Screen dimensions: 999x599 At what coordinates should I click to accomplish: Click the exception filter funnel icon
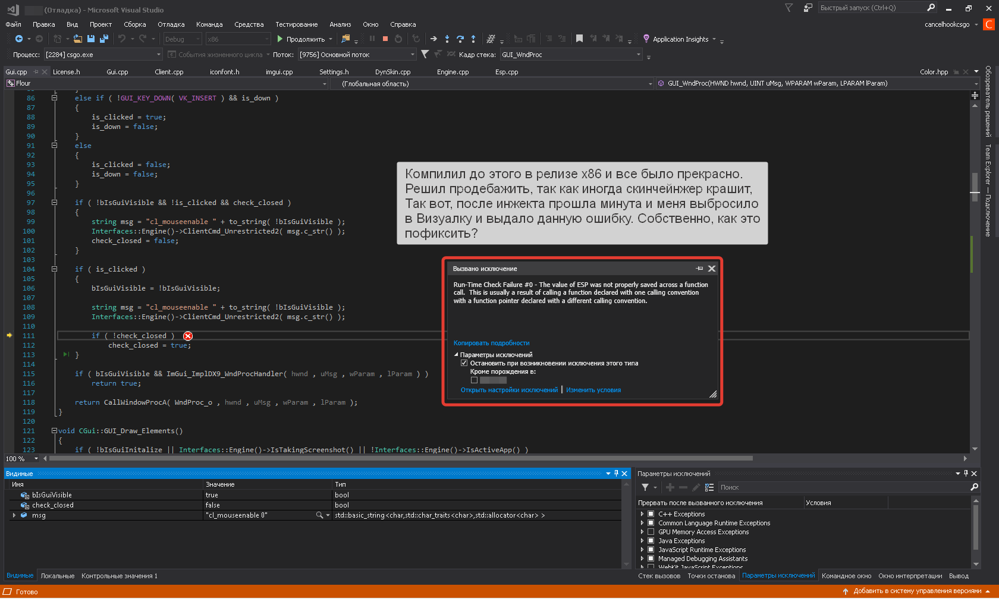(645, 487)
